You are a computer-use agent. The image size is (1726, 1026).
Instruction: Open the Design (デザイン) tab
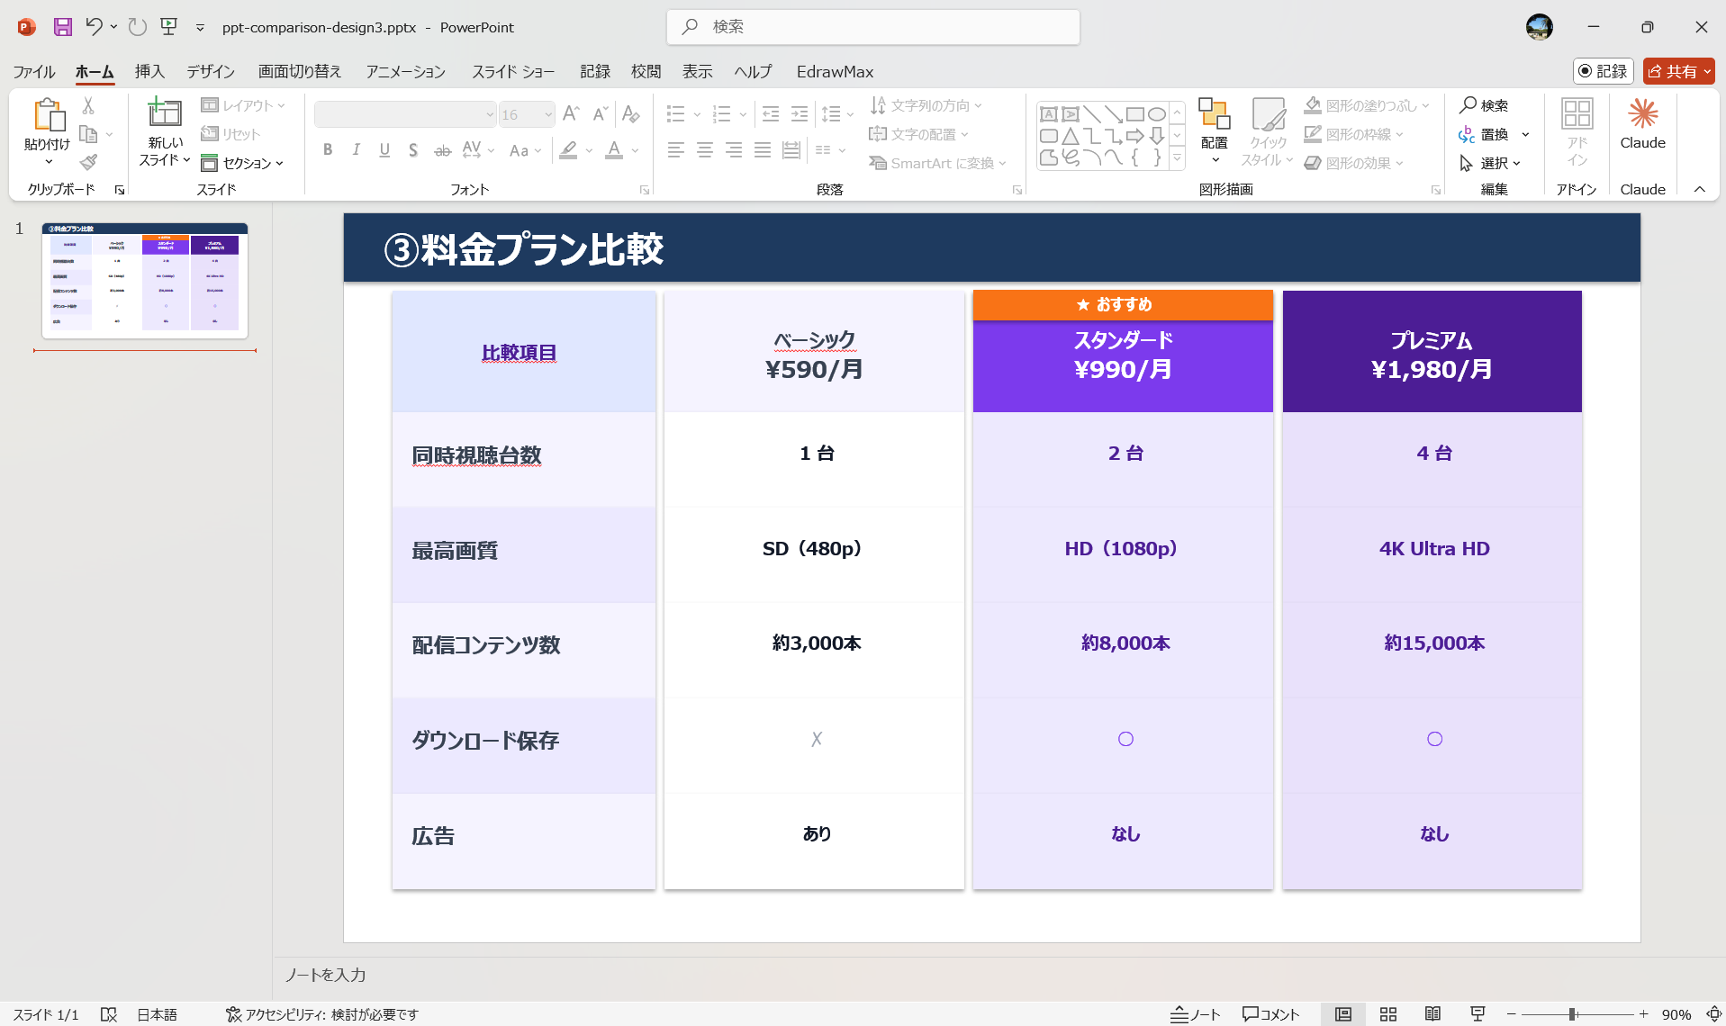211,71
